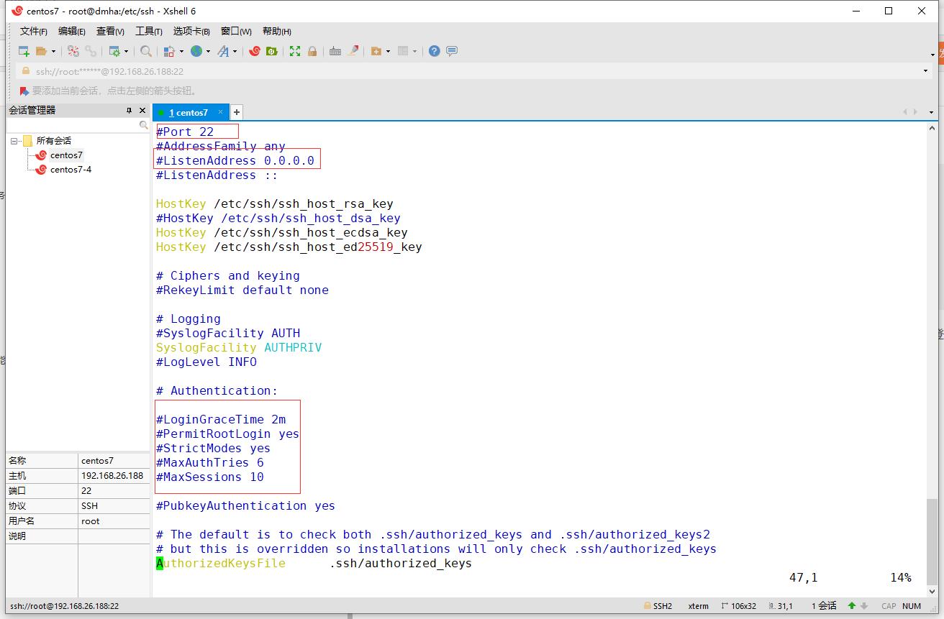Click the Disconnect session toolbar icon
Image resolution: width=944 pixels, height=619 pixels.
(x=73, y=51)
